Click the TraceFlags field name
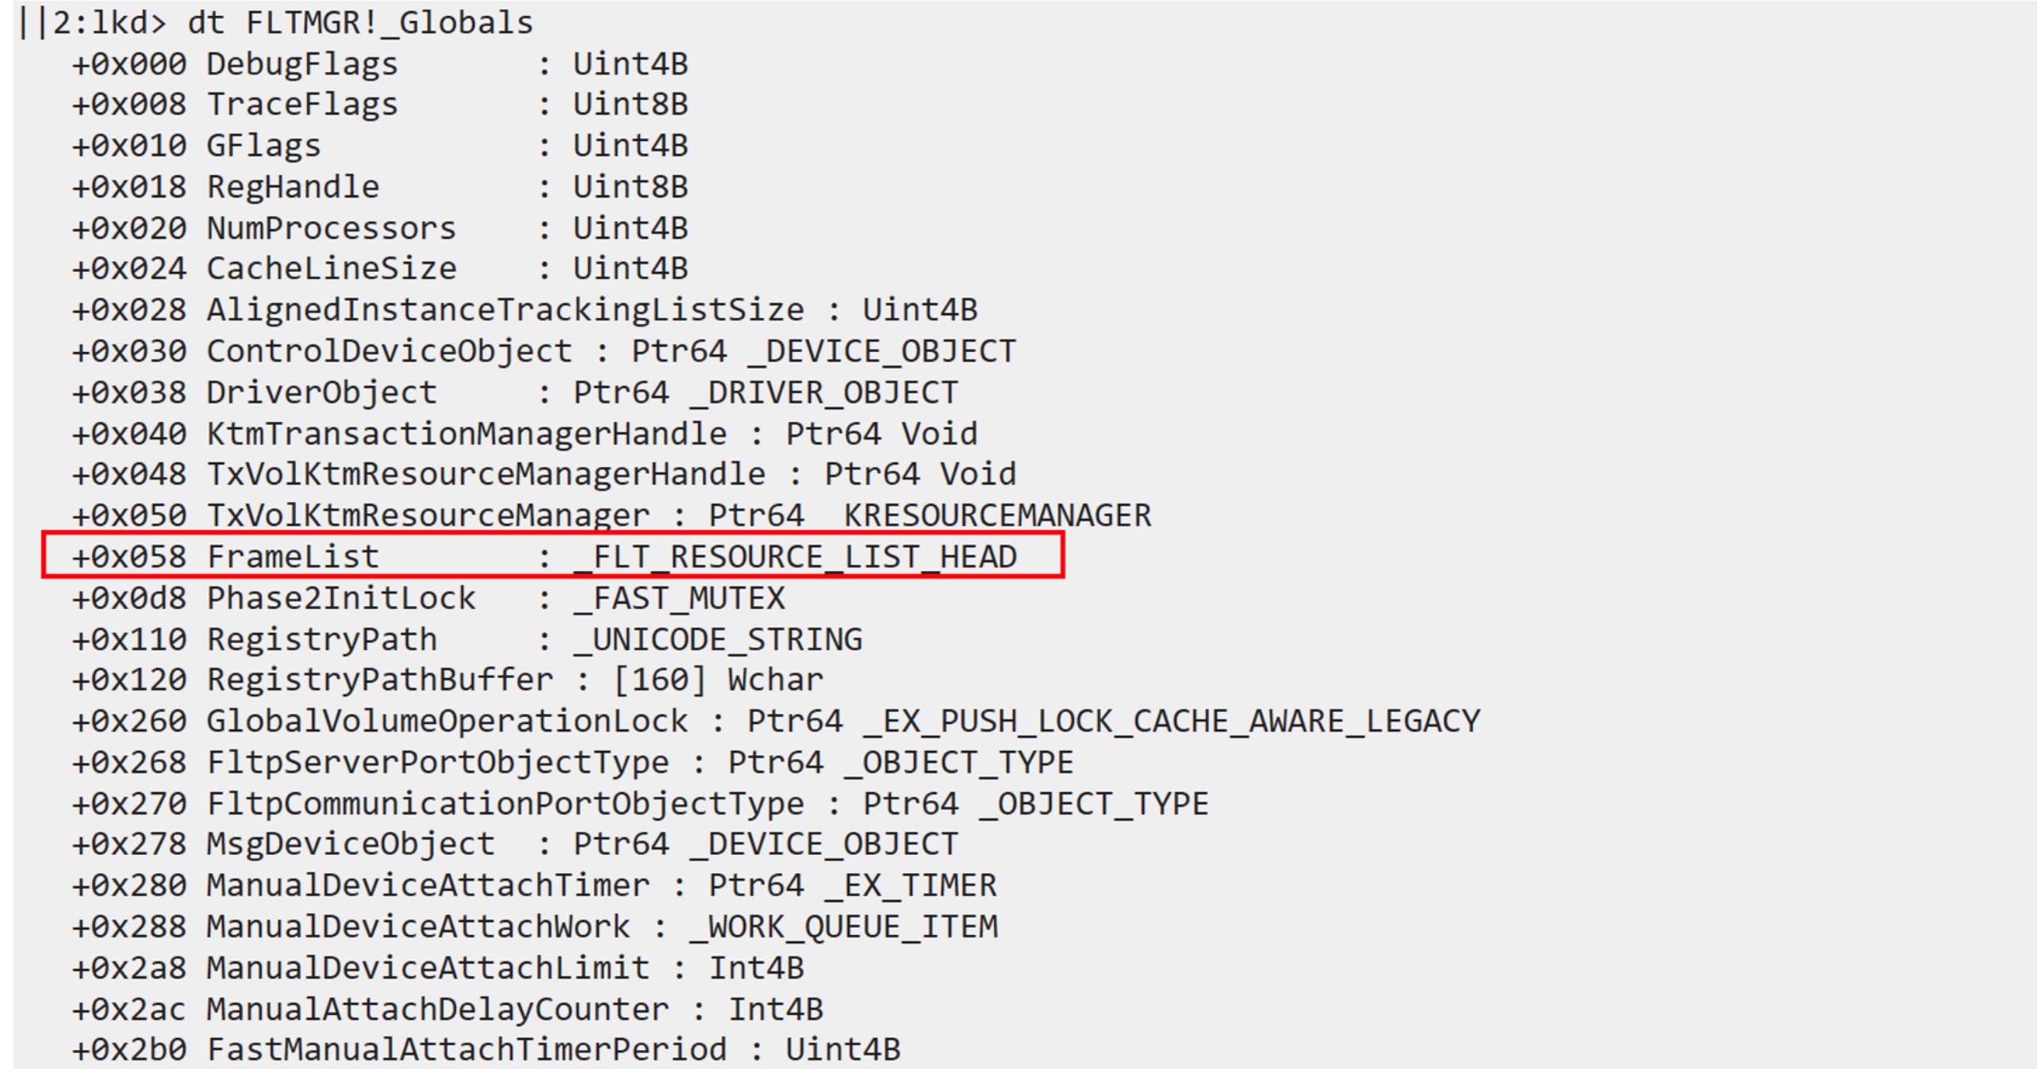 tap(301, 105)
